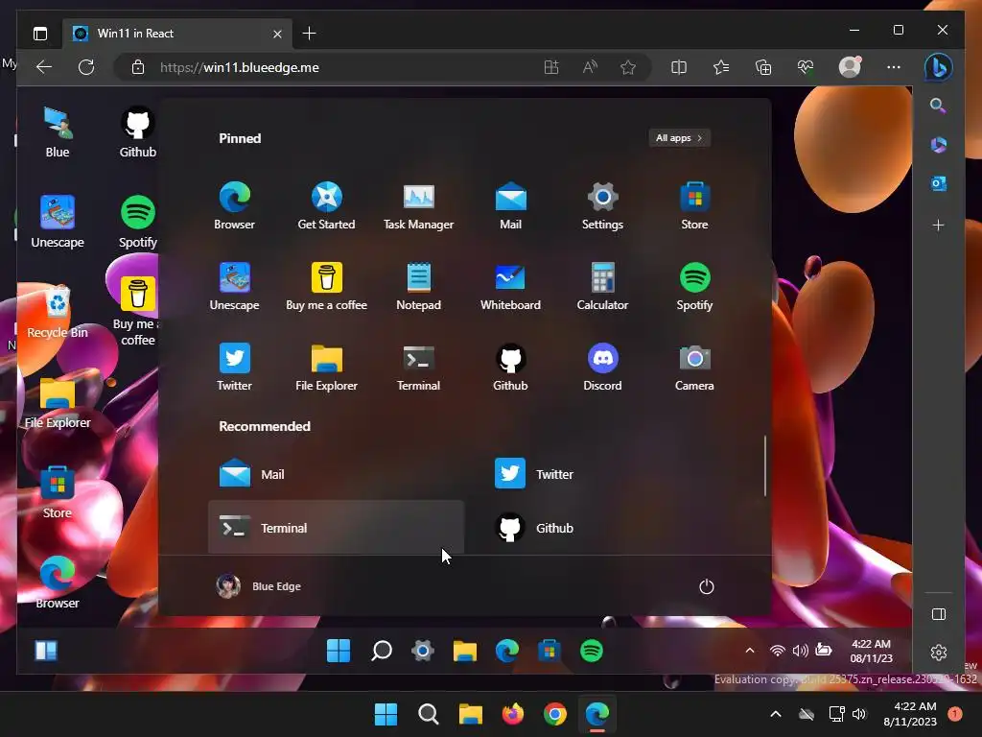Open the Github desktop shortcut
This screenshot has height=737, width=982.
coord(138,131)
